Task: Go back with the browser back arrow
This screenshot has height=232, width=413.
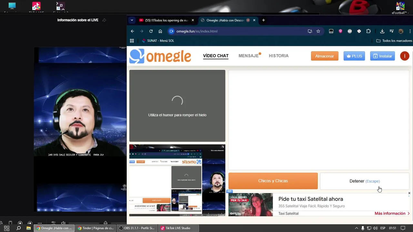Action: 132,31
